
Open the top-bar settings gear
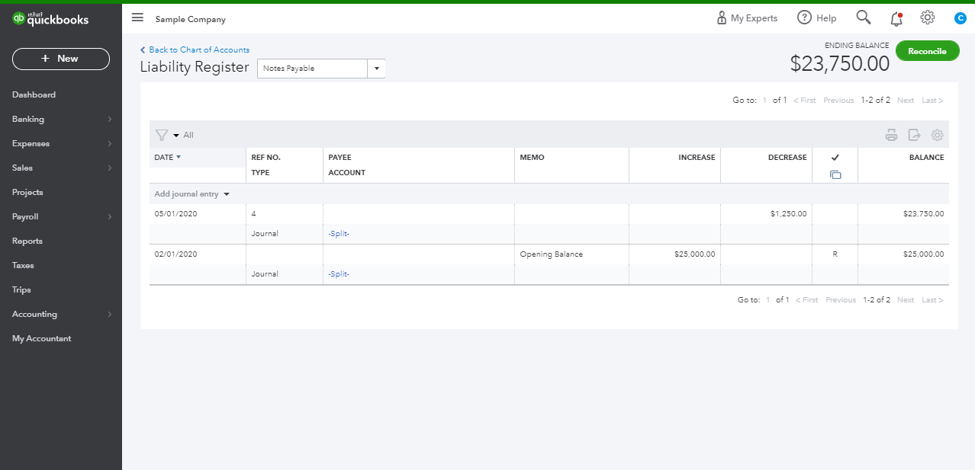point(927,18)
